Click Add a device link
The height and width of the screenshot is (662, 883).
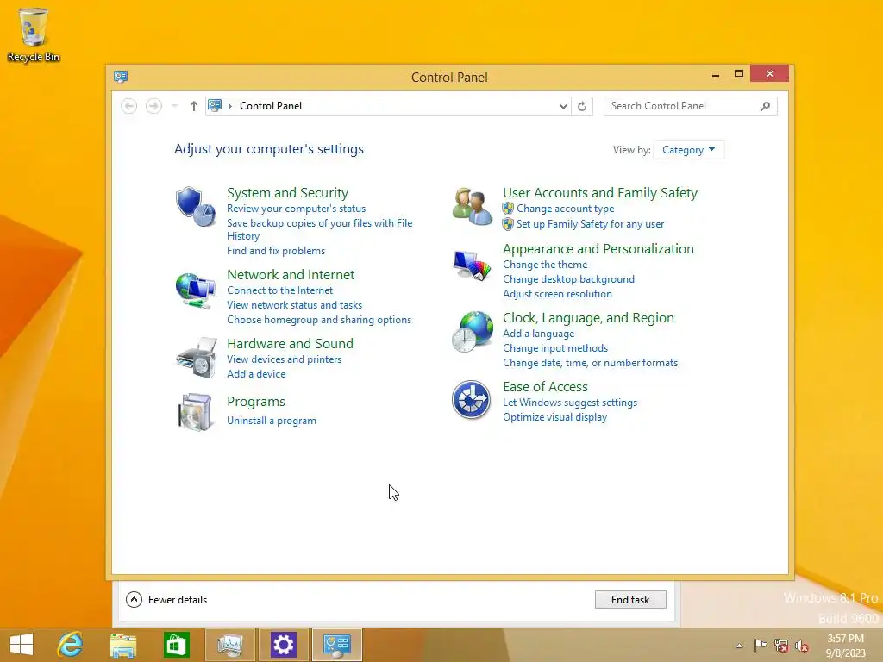[256, 374]
